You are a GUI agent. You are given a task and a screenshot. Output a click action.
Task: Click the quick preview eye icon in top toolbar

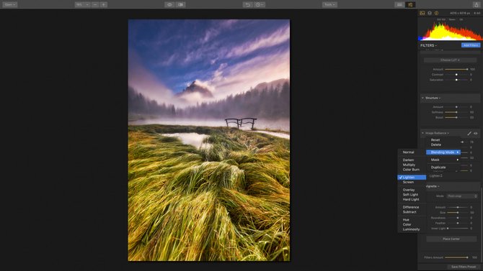(x=169, y=4)
